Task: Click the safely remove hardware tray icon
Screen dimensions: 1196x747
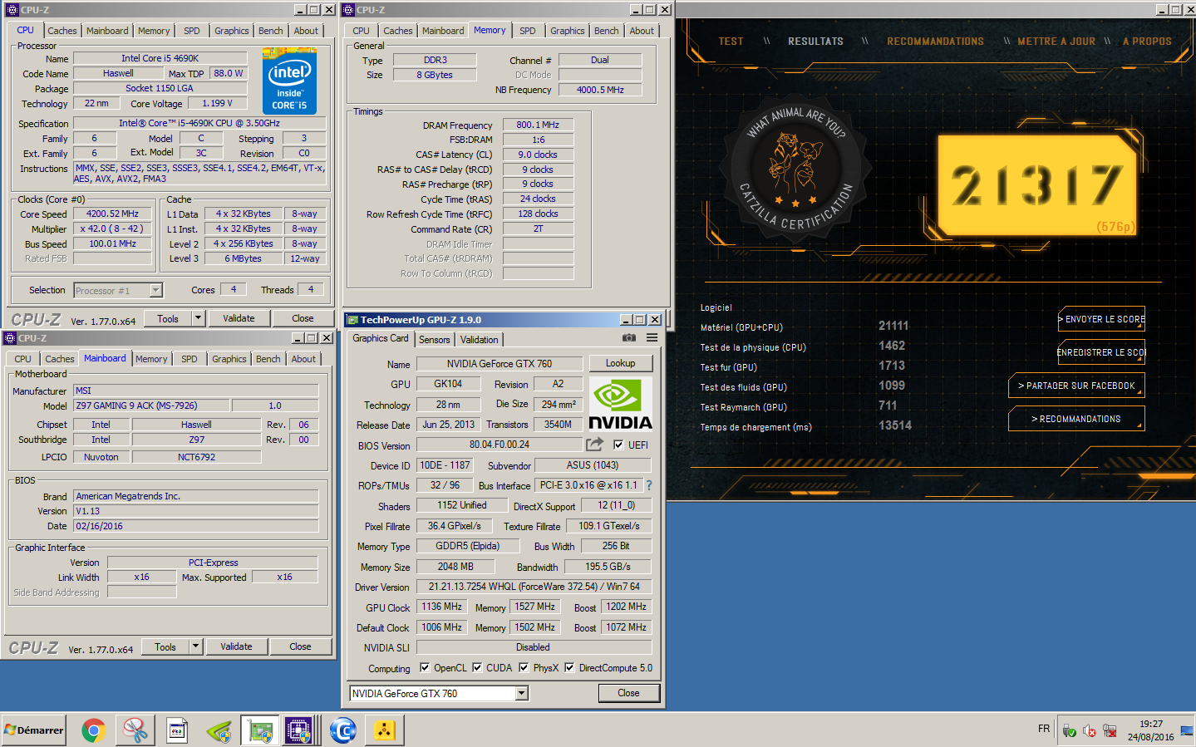Action: [x=1070, y=731]
